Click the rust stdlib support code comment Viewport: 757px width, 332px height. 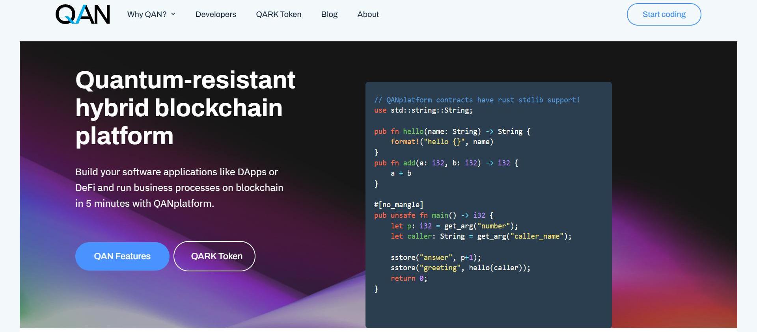point(477,100)
